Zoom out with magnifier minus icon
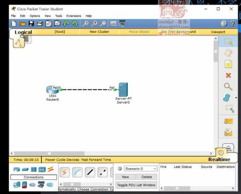This screenshot has width=241, height=194. point(103,24)
